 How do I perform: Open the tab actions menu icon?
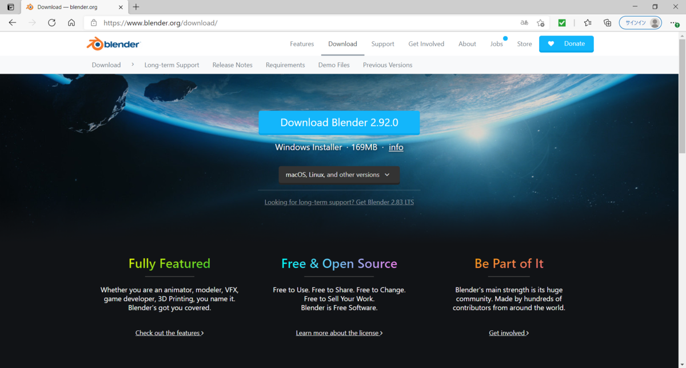(10, 7)
